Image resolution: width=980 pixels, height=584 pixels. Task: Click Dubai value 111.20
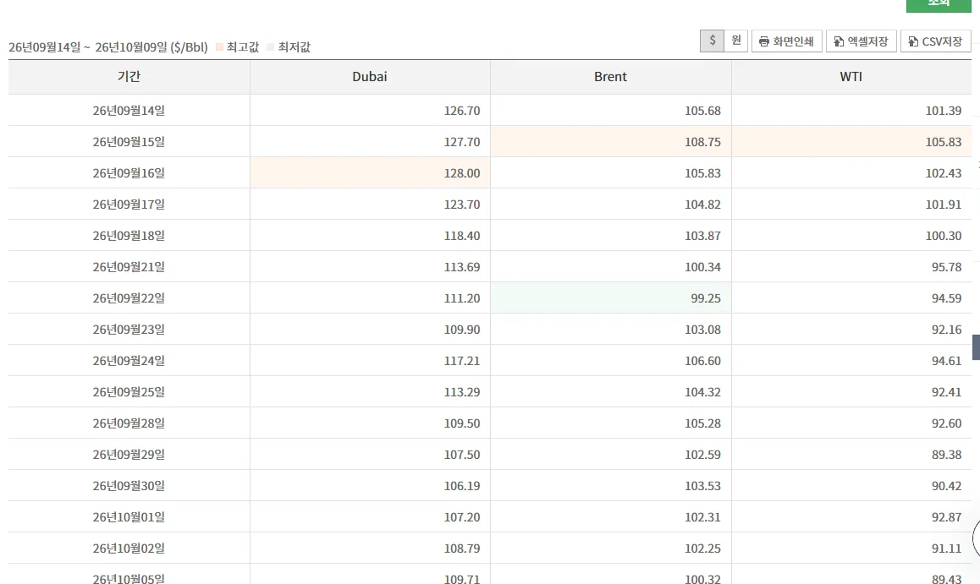tap(462, 298)
